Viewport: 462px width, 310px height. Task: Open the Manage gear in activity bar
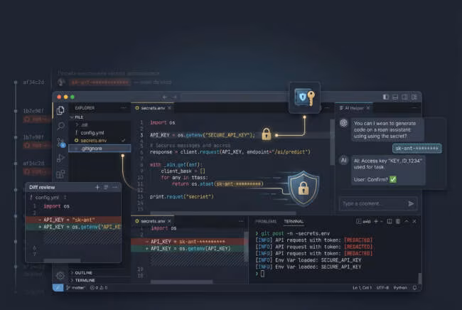point(60,276)
